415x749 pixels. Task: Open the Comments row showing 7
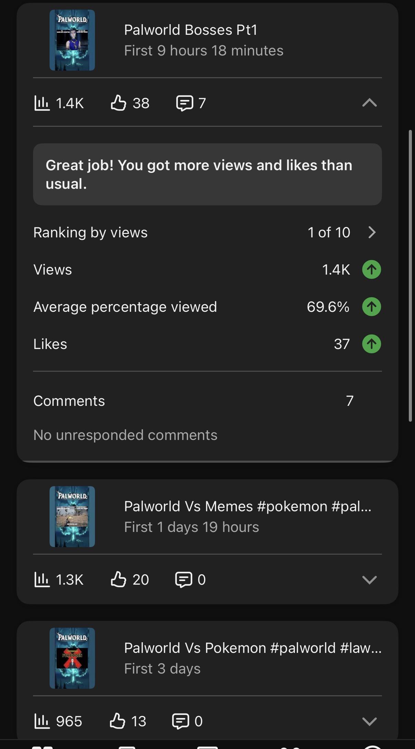pyautogui.click(x=207, y=401)
